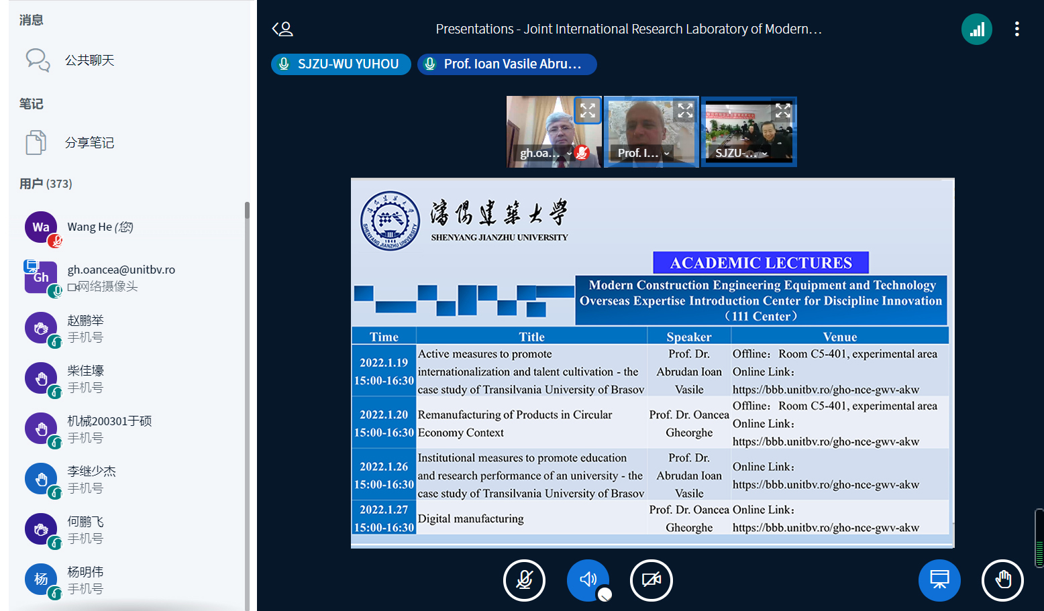The width and height of the screenshot is (1044, 611).
Task: Toggle audio speaker button
Action: coord(588,580)
